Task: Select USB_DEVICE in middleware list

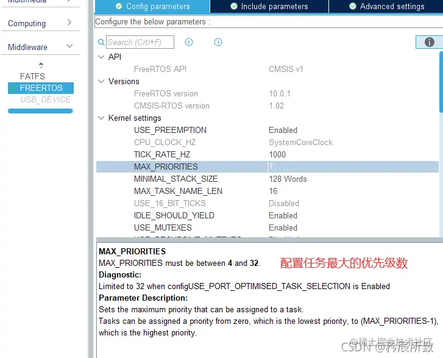Action: [x=45, y=99]
